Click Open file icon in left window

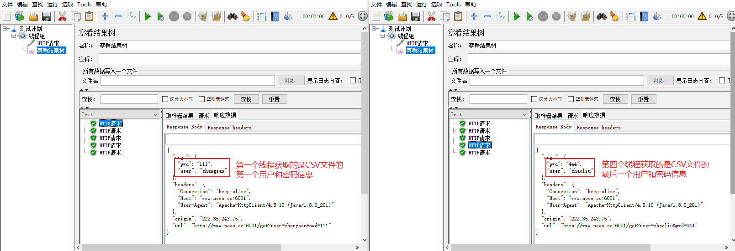(x=33, y=16)
